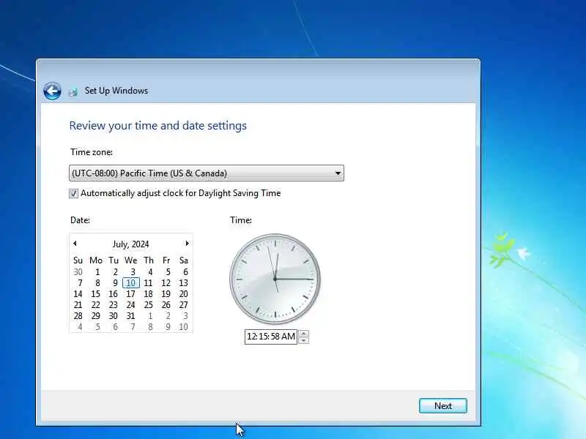This screenshot has width=586, height=439.
Task: Select July 12 in the calendar
Action: point(166,283)
